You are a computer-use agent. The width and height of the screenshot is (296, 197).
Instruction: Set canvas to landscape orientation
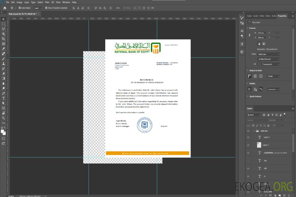264,44
